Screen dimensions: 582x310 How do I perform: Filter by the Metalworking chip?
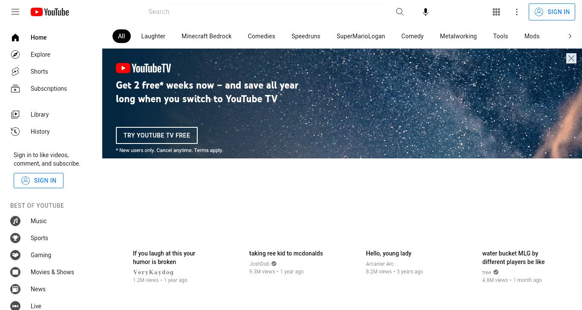458,36
